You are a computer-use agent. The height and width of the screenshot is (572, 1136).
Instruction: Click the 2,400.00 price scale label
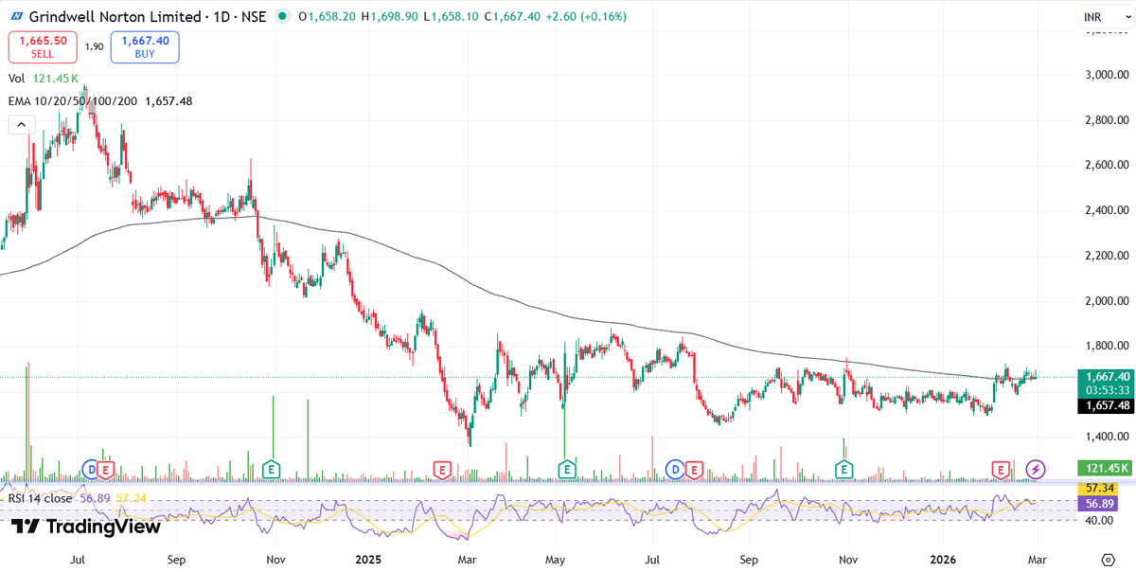[1107, 210]
